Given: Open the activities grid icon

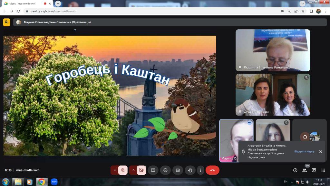Looking at the screenshot, I should [x=323, y=170].
